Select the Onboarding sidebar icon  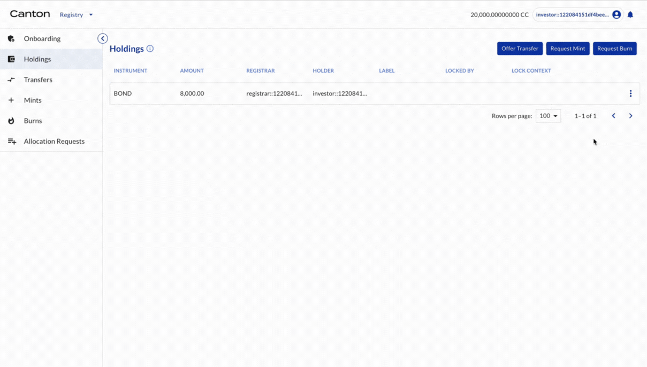[x=11, y=38]
